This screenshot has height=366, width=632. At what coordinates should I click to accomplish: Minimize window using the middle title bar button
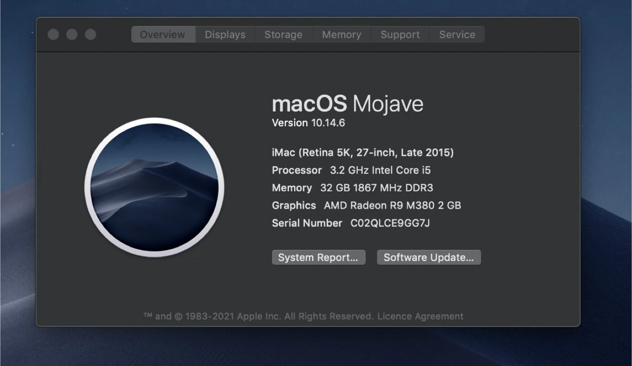coord(72,35)
